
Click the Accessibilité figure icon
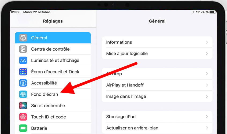point(23,83)
